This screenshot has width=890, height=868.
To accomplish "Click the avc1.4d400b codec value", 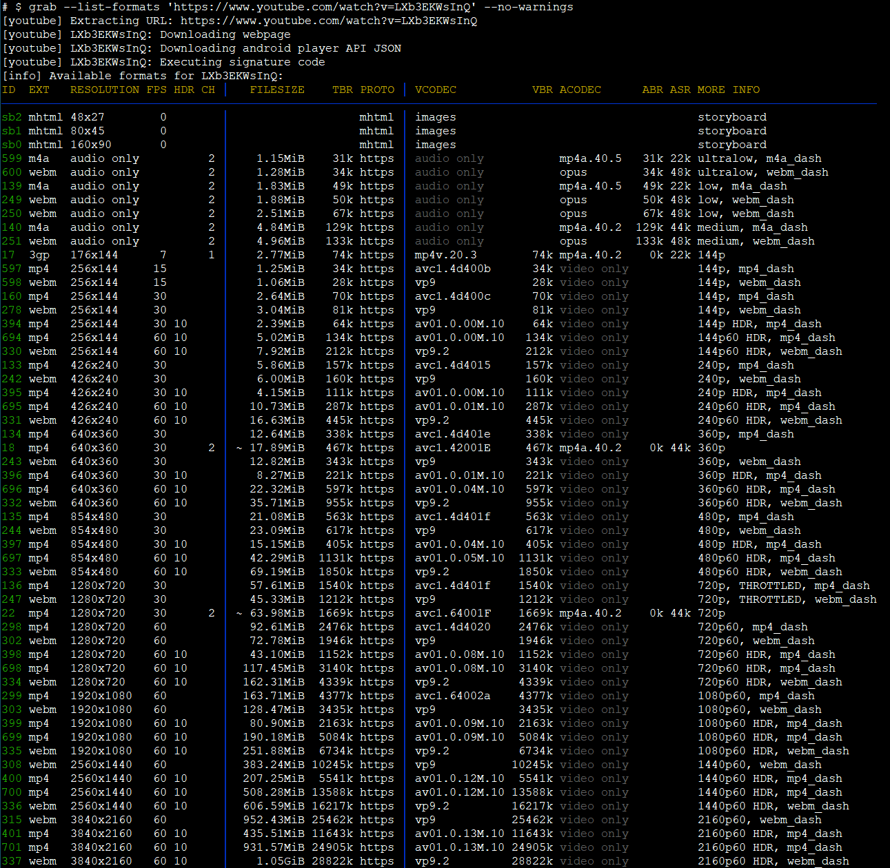I will [x=453, y=269].
